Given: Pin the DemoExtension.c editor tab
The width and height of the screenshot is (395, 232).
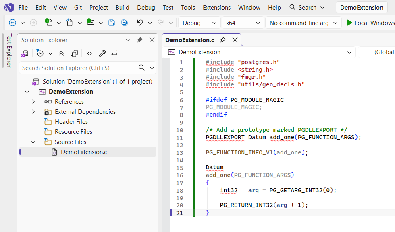Looking at the screenshot, I should coord(224,40).
